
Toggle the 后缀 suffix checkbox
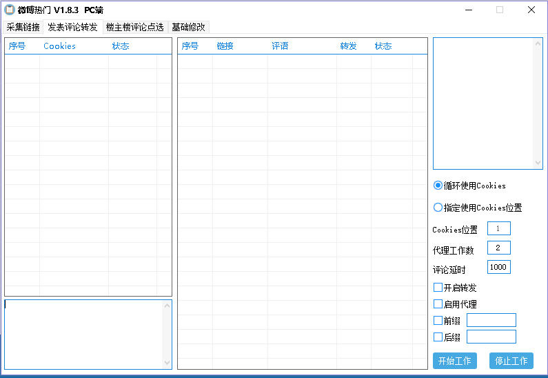tap(438, 337)
